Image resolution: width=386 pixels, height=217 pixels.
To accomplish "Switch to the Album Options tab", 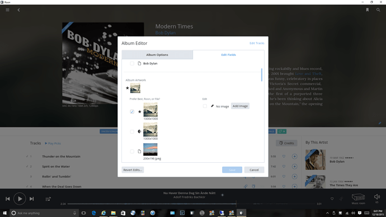I will 157,55.
